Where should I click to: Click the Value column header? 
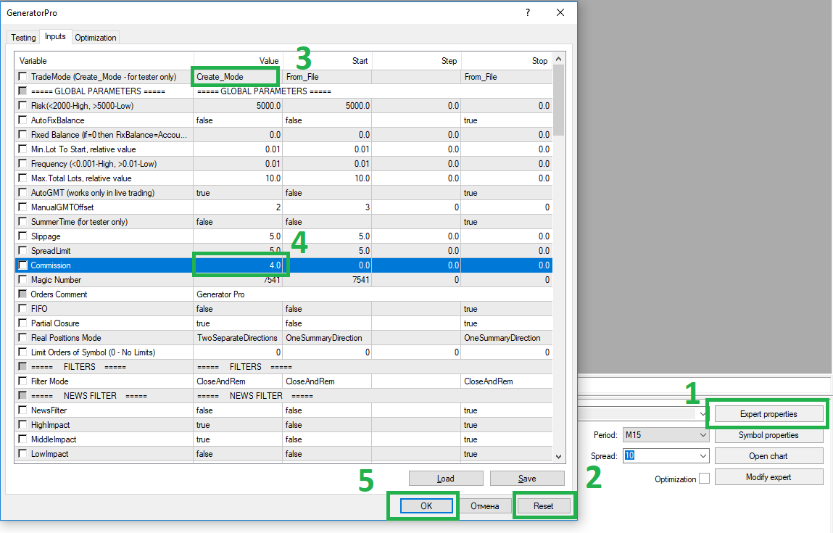click(238, 61)
